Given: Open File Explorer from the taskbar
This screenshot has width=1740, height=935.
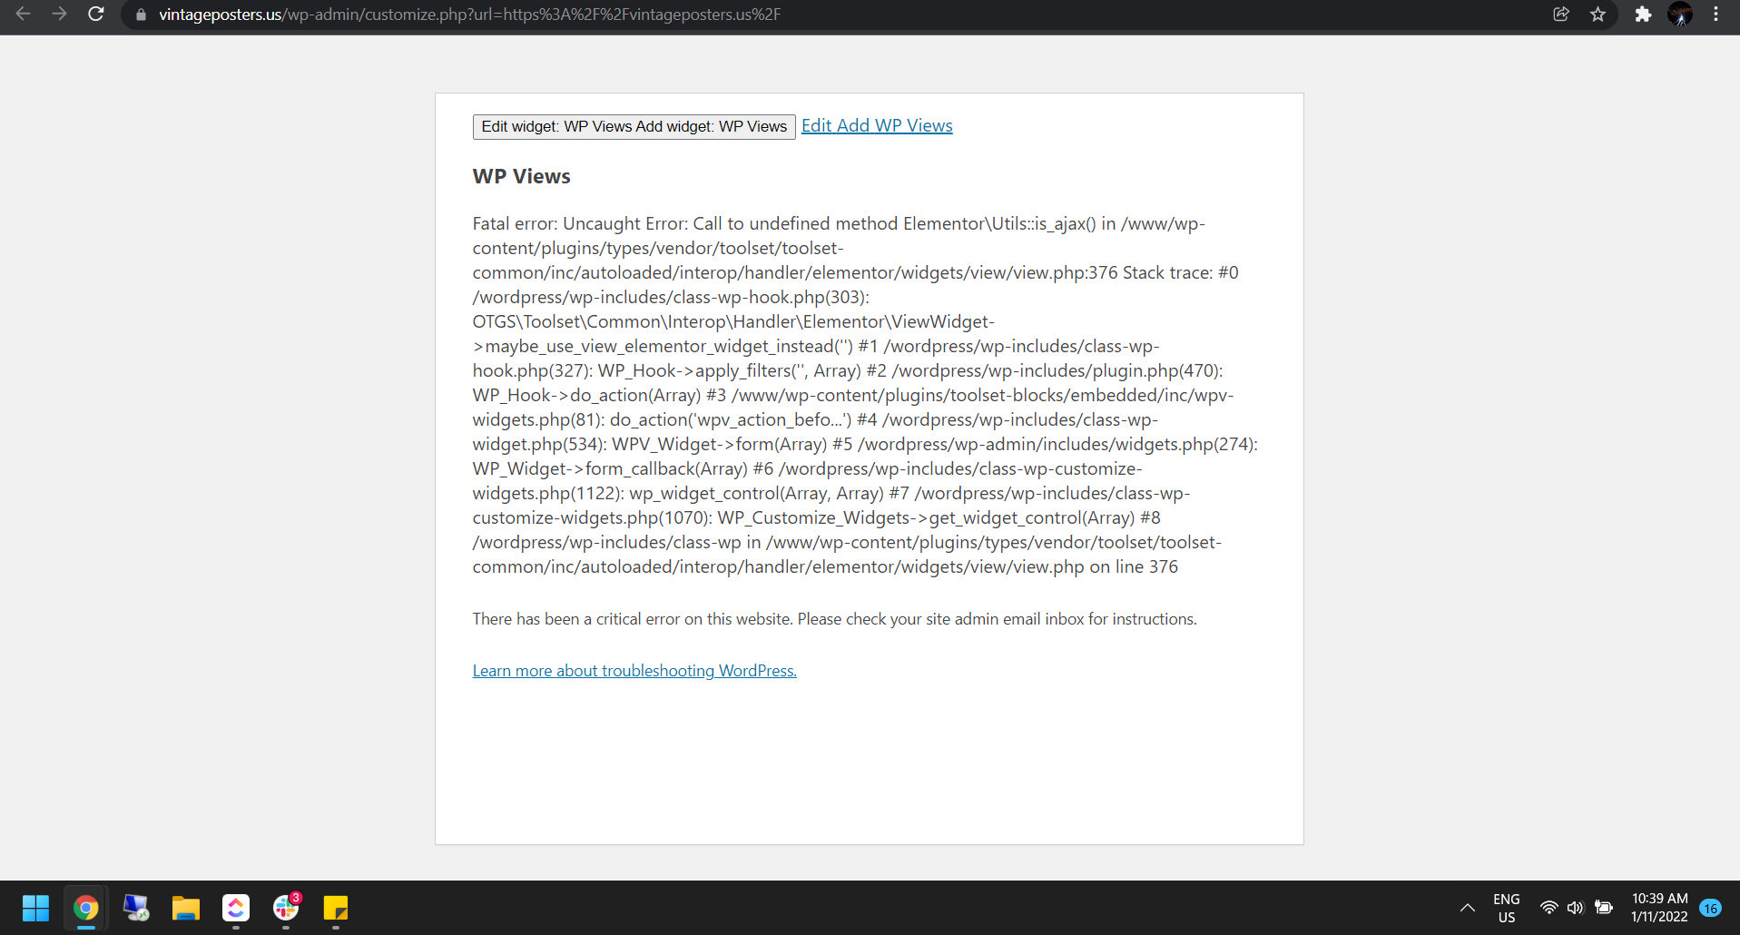Looking at the screenshot, I should (x=186, y=908).
